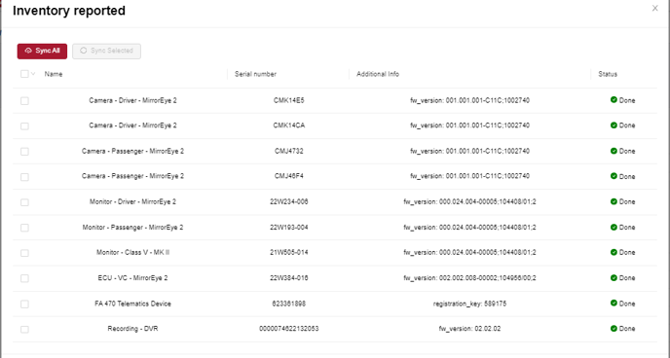The image size is (670, 358).
Task: Click the Status column header
Action: [608, 74]
